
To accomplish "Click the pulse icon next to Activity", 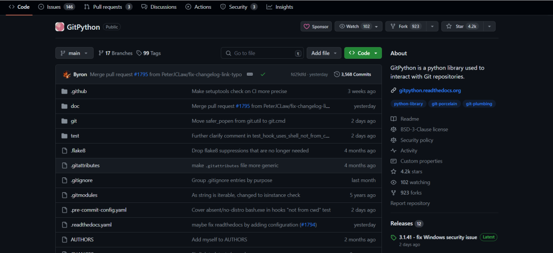I will click(394, 151).
